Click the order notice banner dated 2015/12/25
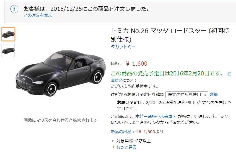The image size is (236, 154). [120, 12]
